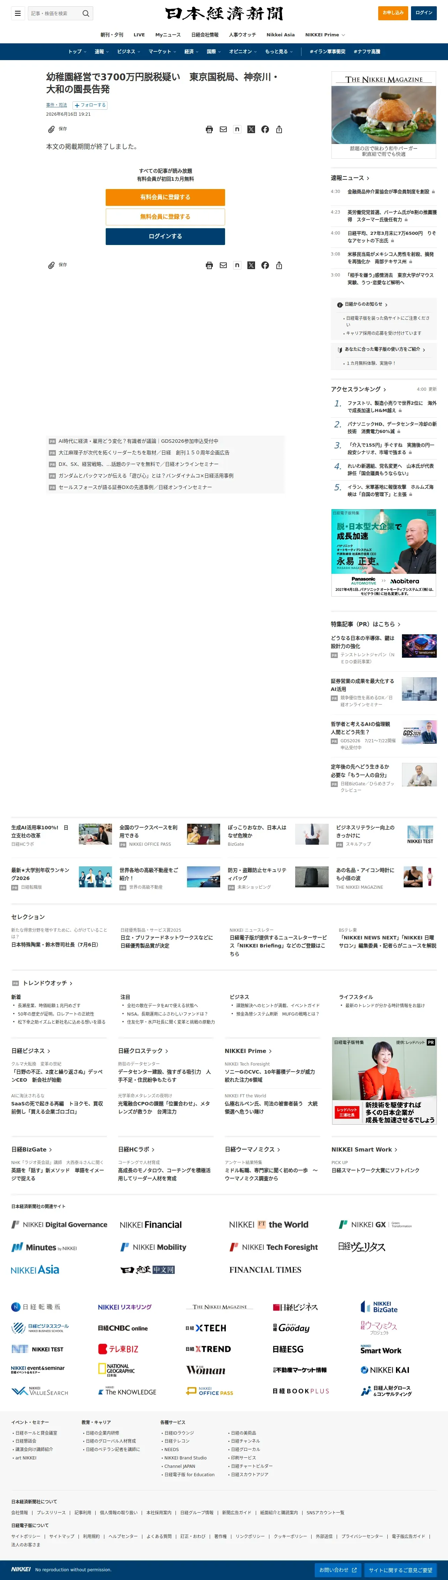This screenshot has width=448, height=1580.
Task: Open the レッドハット 日経電子版特集 ad image
Action: [x=384, y=1081]
